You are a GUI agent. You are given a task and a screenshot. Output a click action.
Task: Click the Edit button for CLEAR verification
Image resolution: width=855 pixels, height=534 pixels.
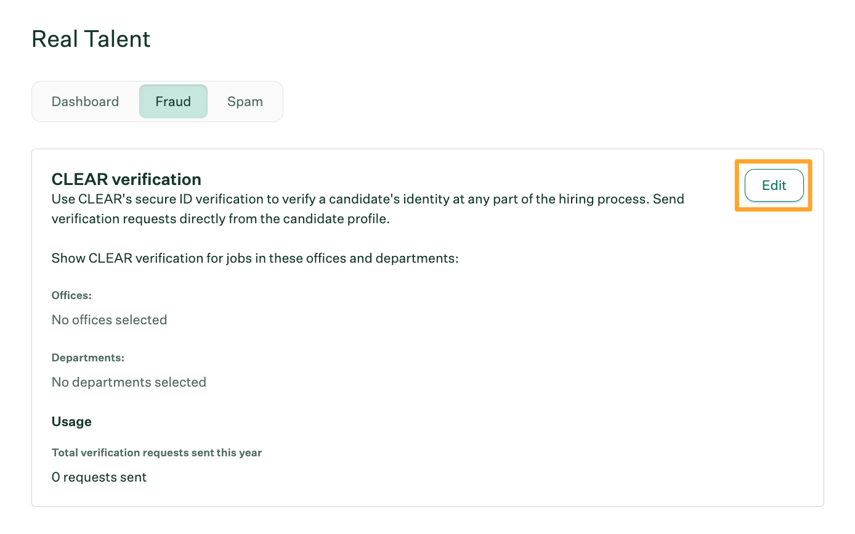[x=774, y=186]
